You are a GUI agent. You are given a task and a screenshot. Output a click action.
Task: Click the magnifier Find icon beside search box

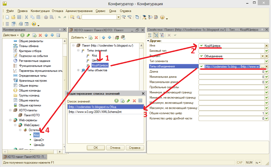pyautogui.click(x=79, y=17)
